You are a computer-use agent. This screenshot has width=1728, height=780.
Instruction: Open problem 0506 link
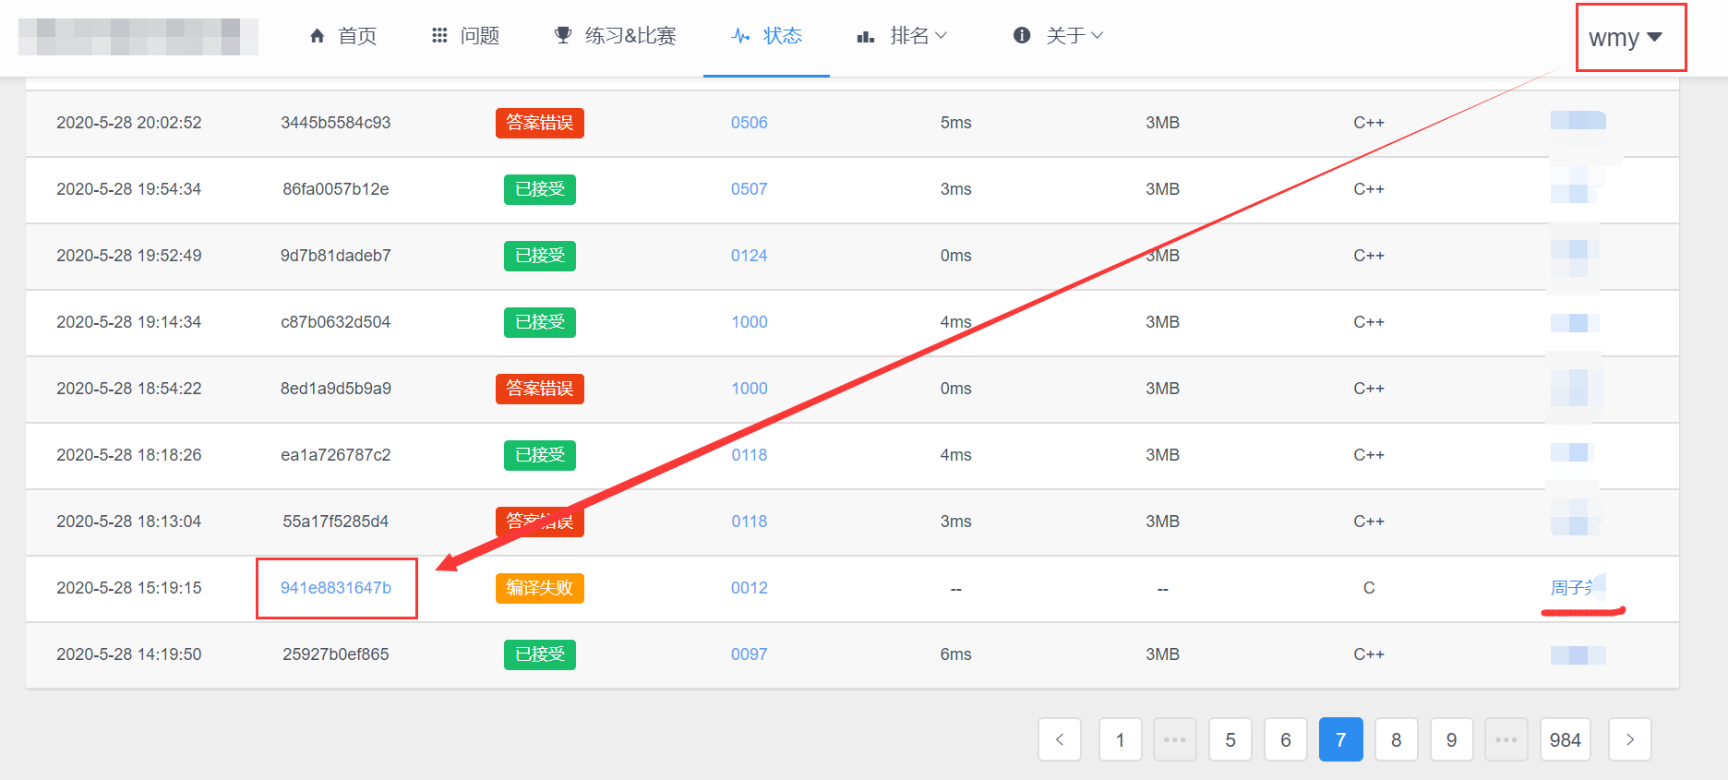(x=750, y=123)
